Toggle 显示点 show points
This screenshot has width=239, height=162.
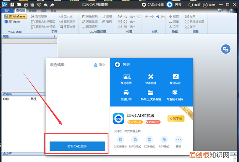click(66, 16)
